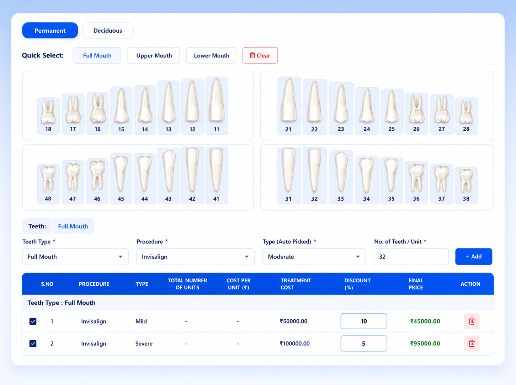516x385 pixels.
Task: Select tooth 47 lower molar
Action: [x=73, y=182]
